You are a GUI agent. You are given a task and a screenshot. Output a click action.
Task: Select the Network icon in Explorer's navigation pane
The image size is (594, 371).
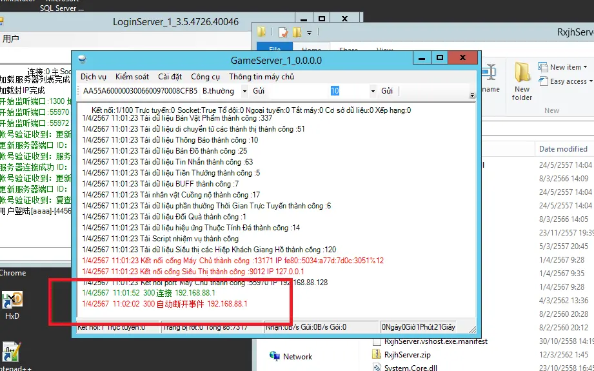pyautogui.click(x=275, y=356)
